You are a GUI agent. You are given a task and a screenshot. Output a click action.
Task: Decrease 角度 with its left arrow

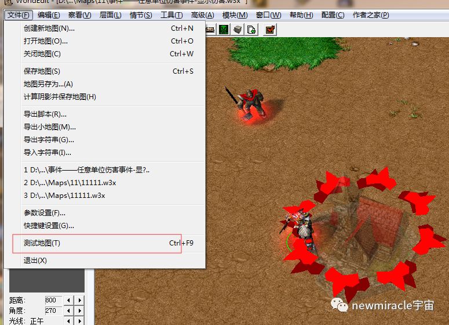68,310
